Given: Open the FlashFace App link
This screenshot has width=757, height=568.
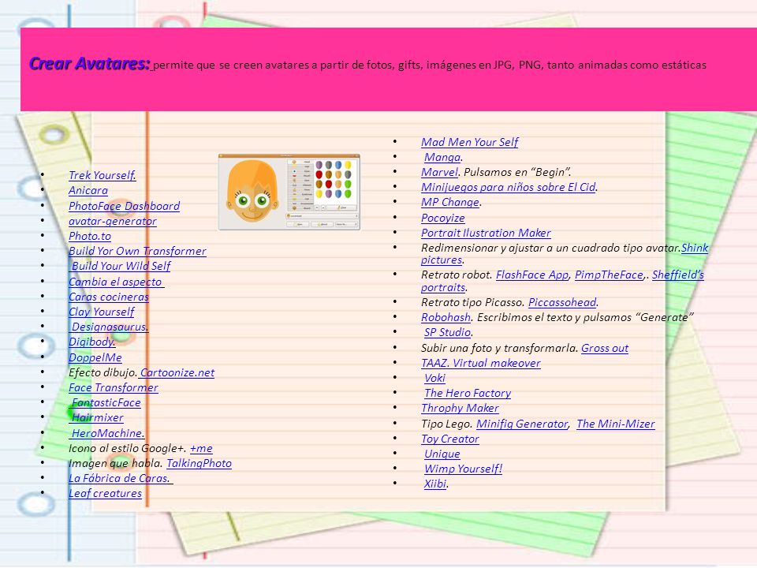Looking at the screenshot, I should [532, 275].
